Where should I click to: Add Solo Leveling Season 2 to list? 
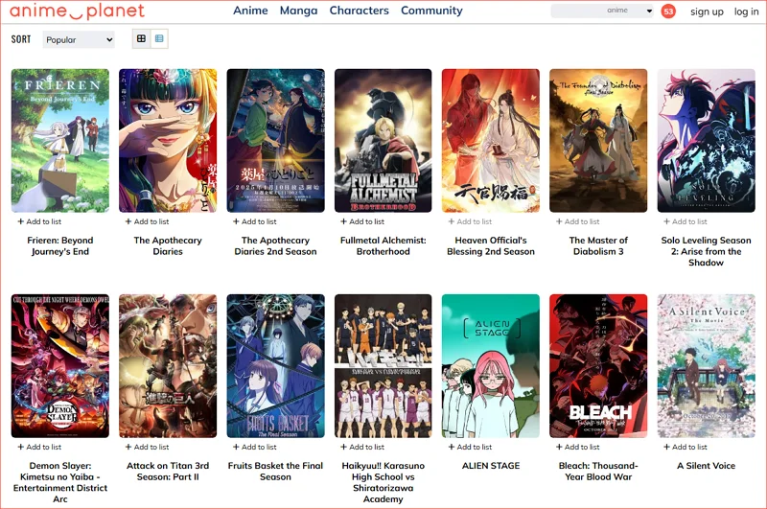686,221
